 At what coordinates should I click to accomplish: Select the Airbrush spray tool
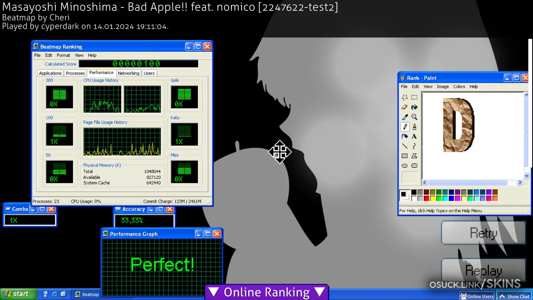(x=405, y=136)
